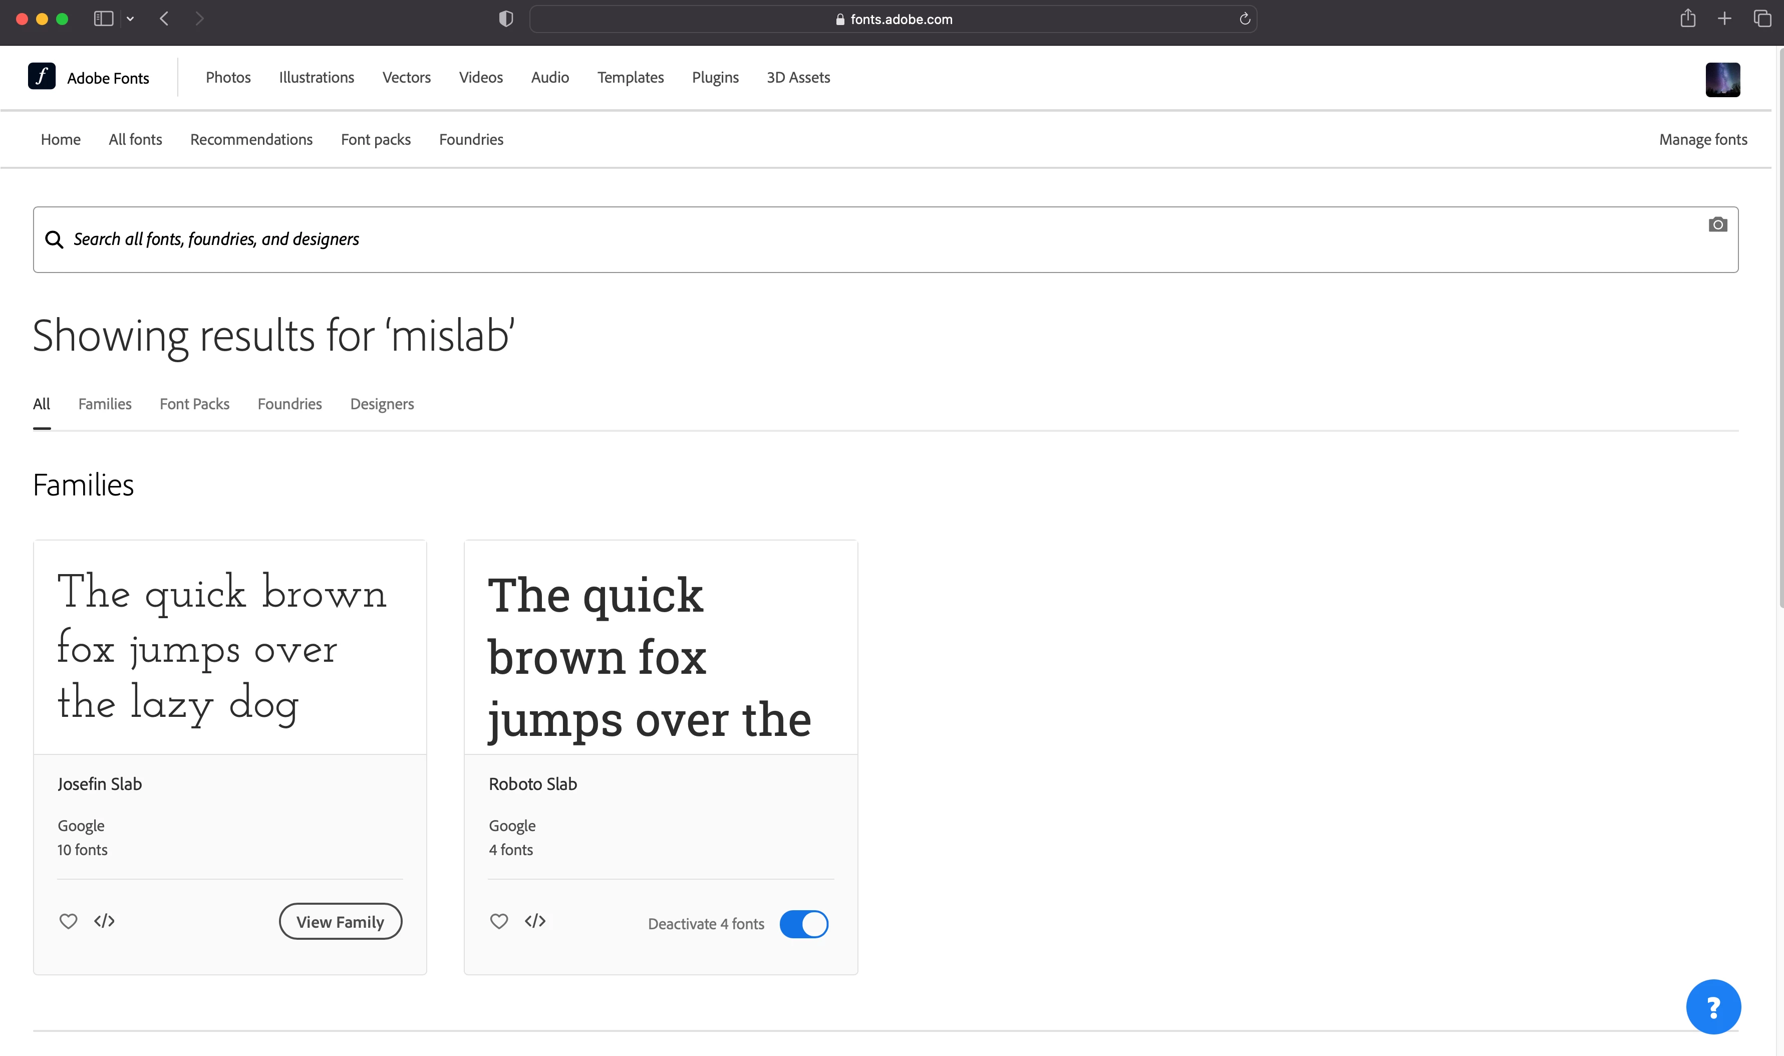Reload the page in address bar
This screenshot has height=1056, width=1784.
pyautogui.click(x=1244, y=19)
